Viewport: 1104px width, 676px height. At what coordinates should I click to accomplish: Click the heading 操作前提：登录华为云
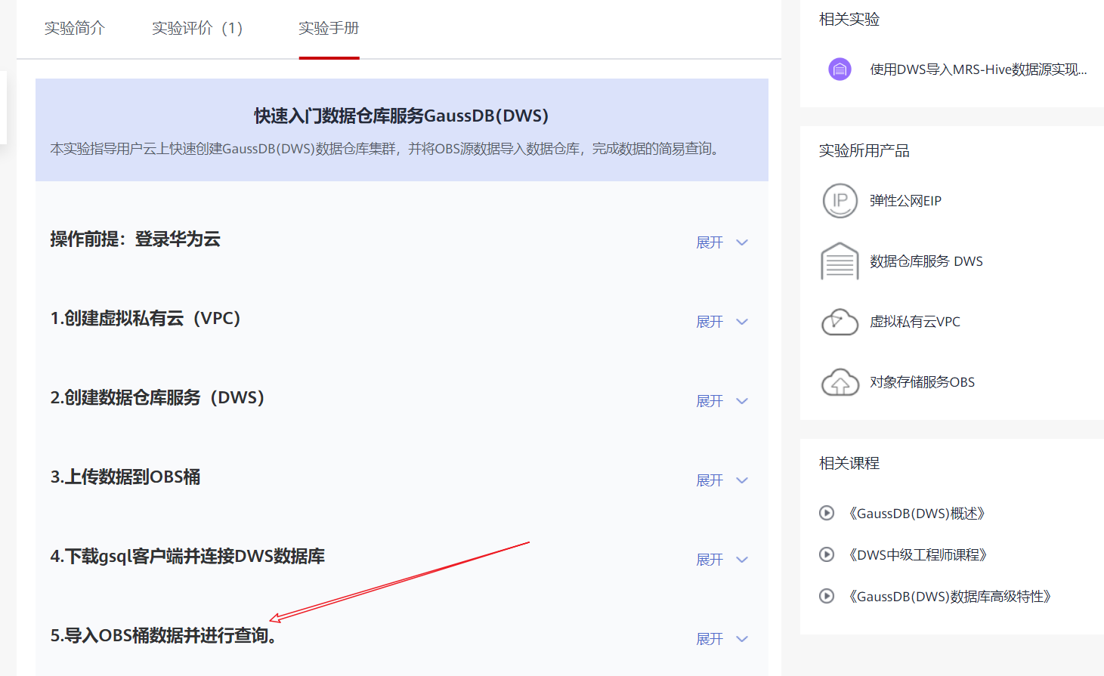[x=135, y=239]
